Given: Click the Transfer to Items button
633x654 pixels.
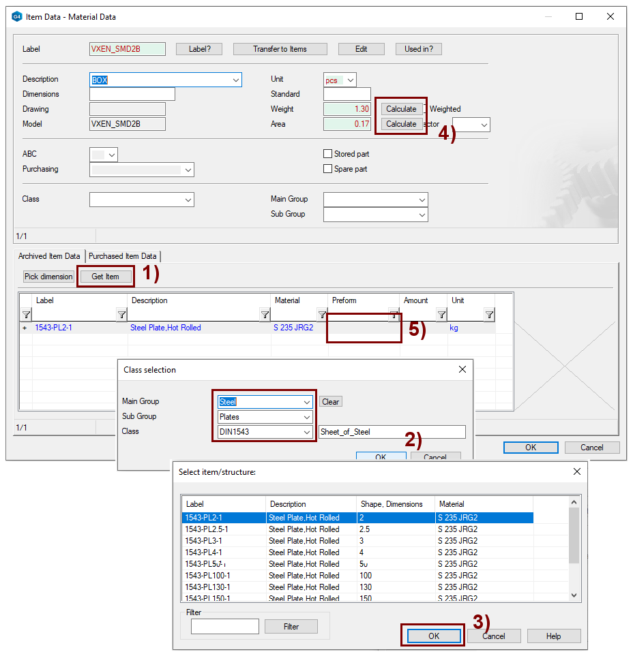Looking at the screenshot, I should tap(280, 49).
